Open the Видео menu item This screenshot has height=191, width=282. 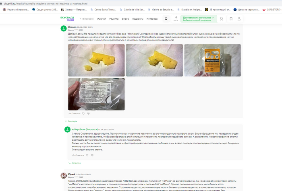[x=125, y=18]
